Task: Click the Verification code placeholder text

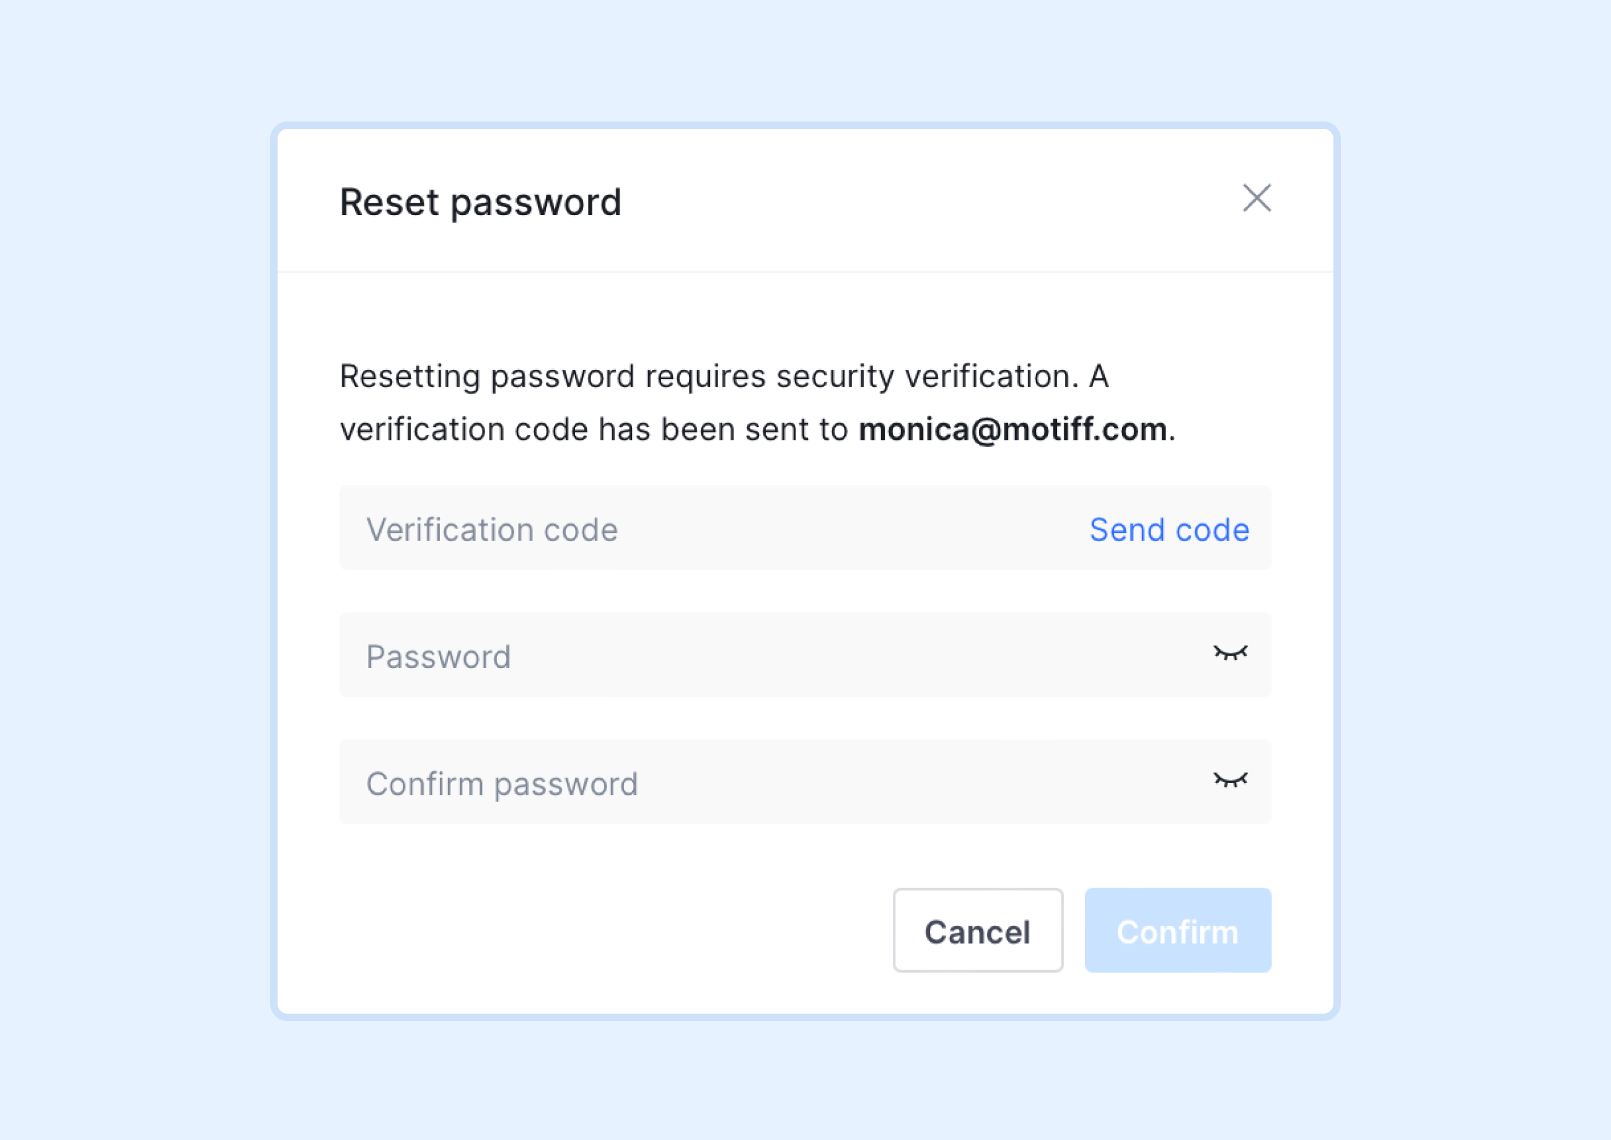Action: click(x=492, y=529)
